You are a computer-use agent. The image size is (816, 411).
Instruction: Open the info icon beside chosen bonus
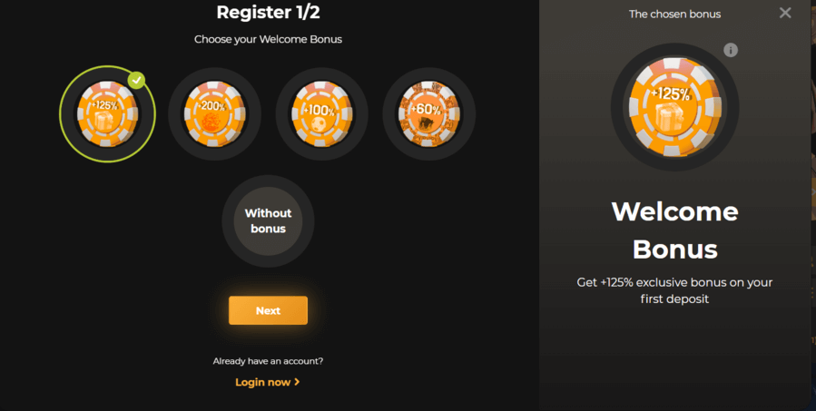pyautogui.click(x=731, y=50)
